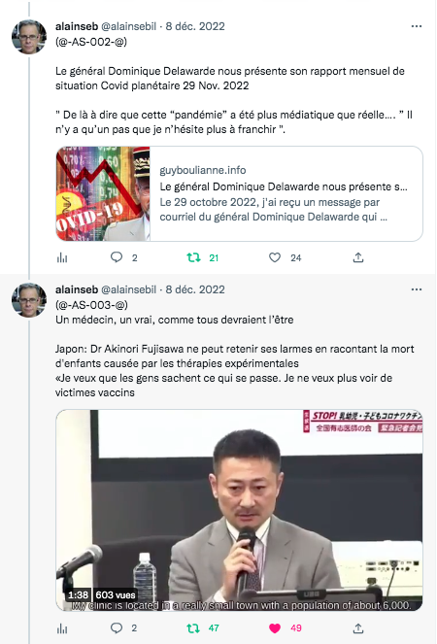Unlike the tweet with 49 likes

tap(275, 628)
